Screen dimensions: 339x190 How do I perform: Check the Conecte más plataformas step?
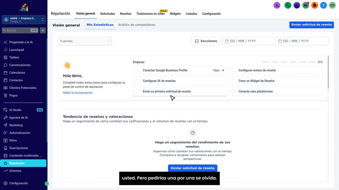(233, 91)
